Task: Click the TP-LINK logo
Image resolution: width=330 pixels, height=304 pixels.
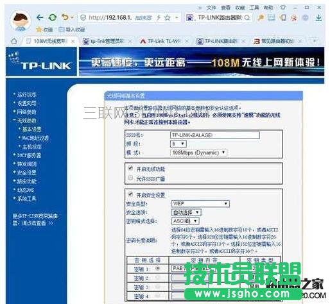Action: click(x=41, y=62)
